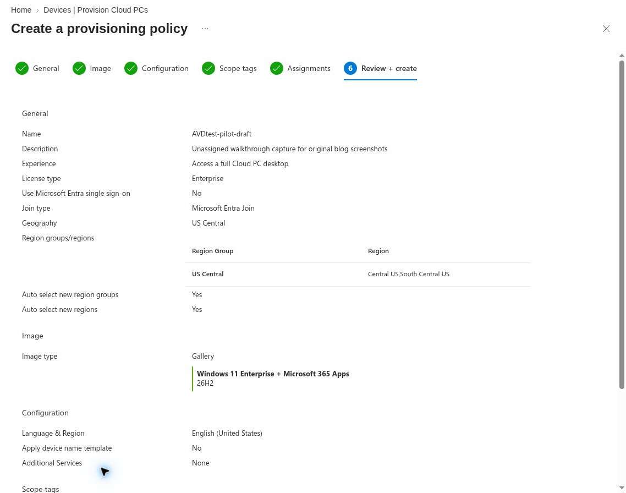626x493 pixels.
Task: Open Devices | Provision Cloud PCs breadcrumb
Action: point(95,10)
